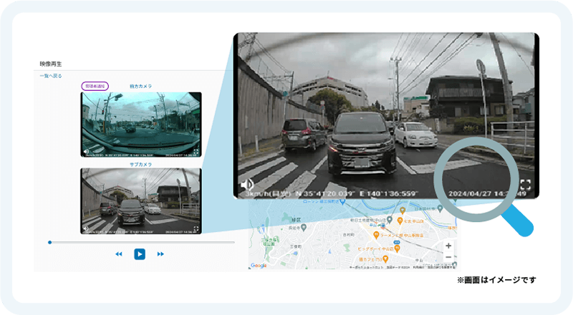Click the middle of the playback seek bar
Image resolution: width=573 pixels, height=315 pixels.
click(x=142, y=242)
